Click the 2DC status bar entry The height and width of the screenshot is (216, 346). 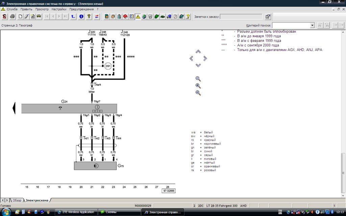click(x=201, y=206)
